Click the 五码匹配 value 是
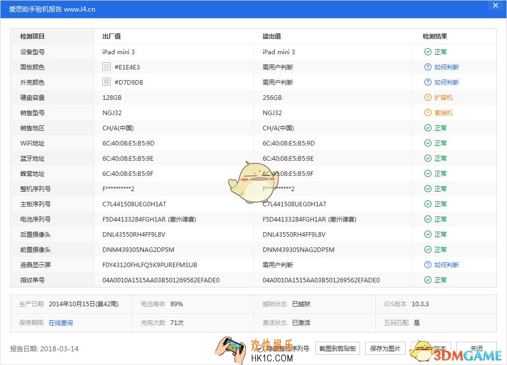This screenshot has width=507, height=365. tap(417, 322)
